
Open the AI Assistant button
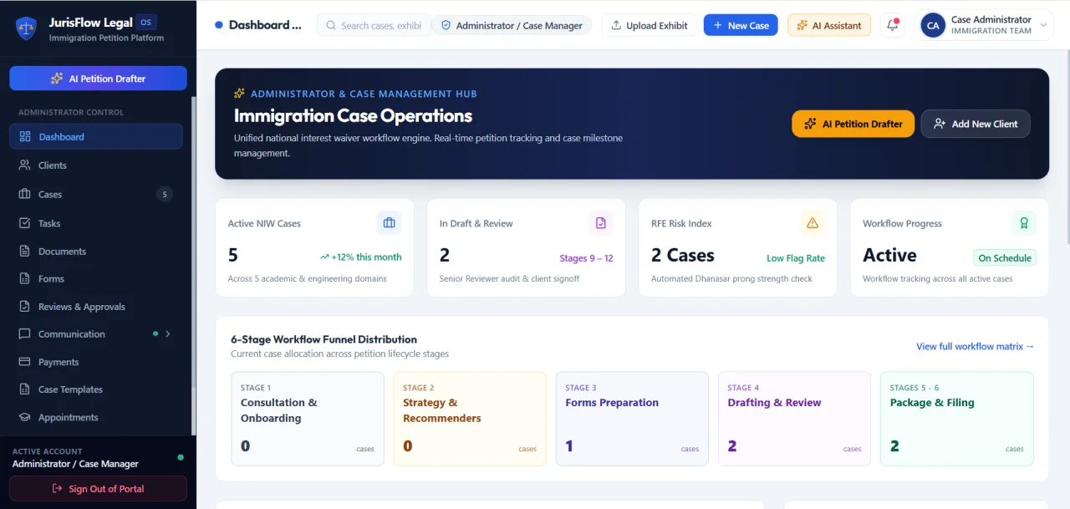point(829,25)
